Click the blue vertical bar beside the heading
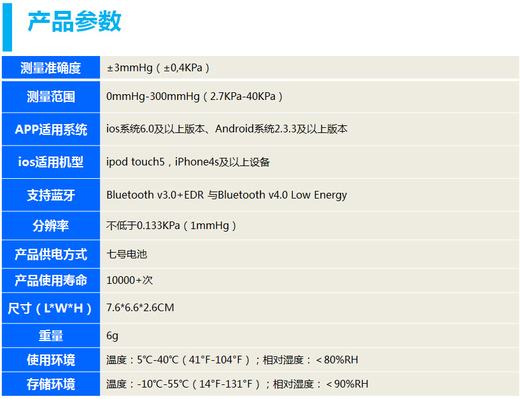 (x=7, y=25)
